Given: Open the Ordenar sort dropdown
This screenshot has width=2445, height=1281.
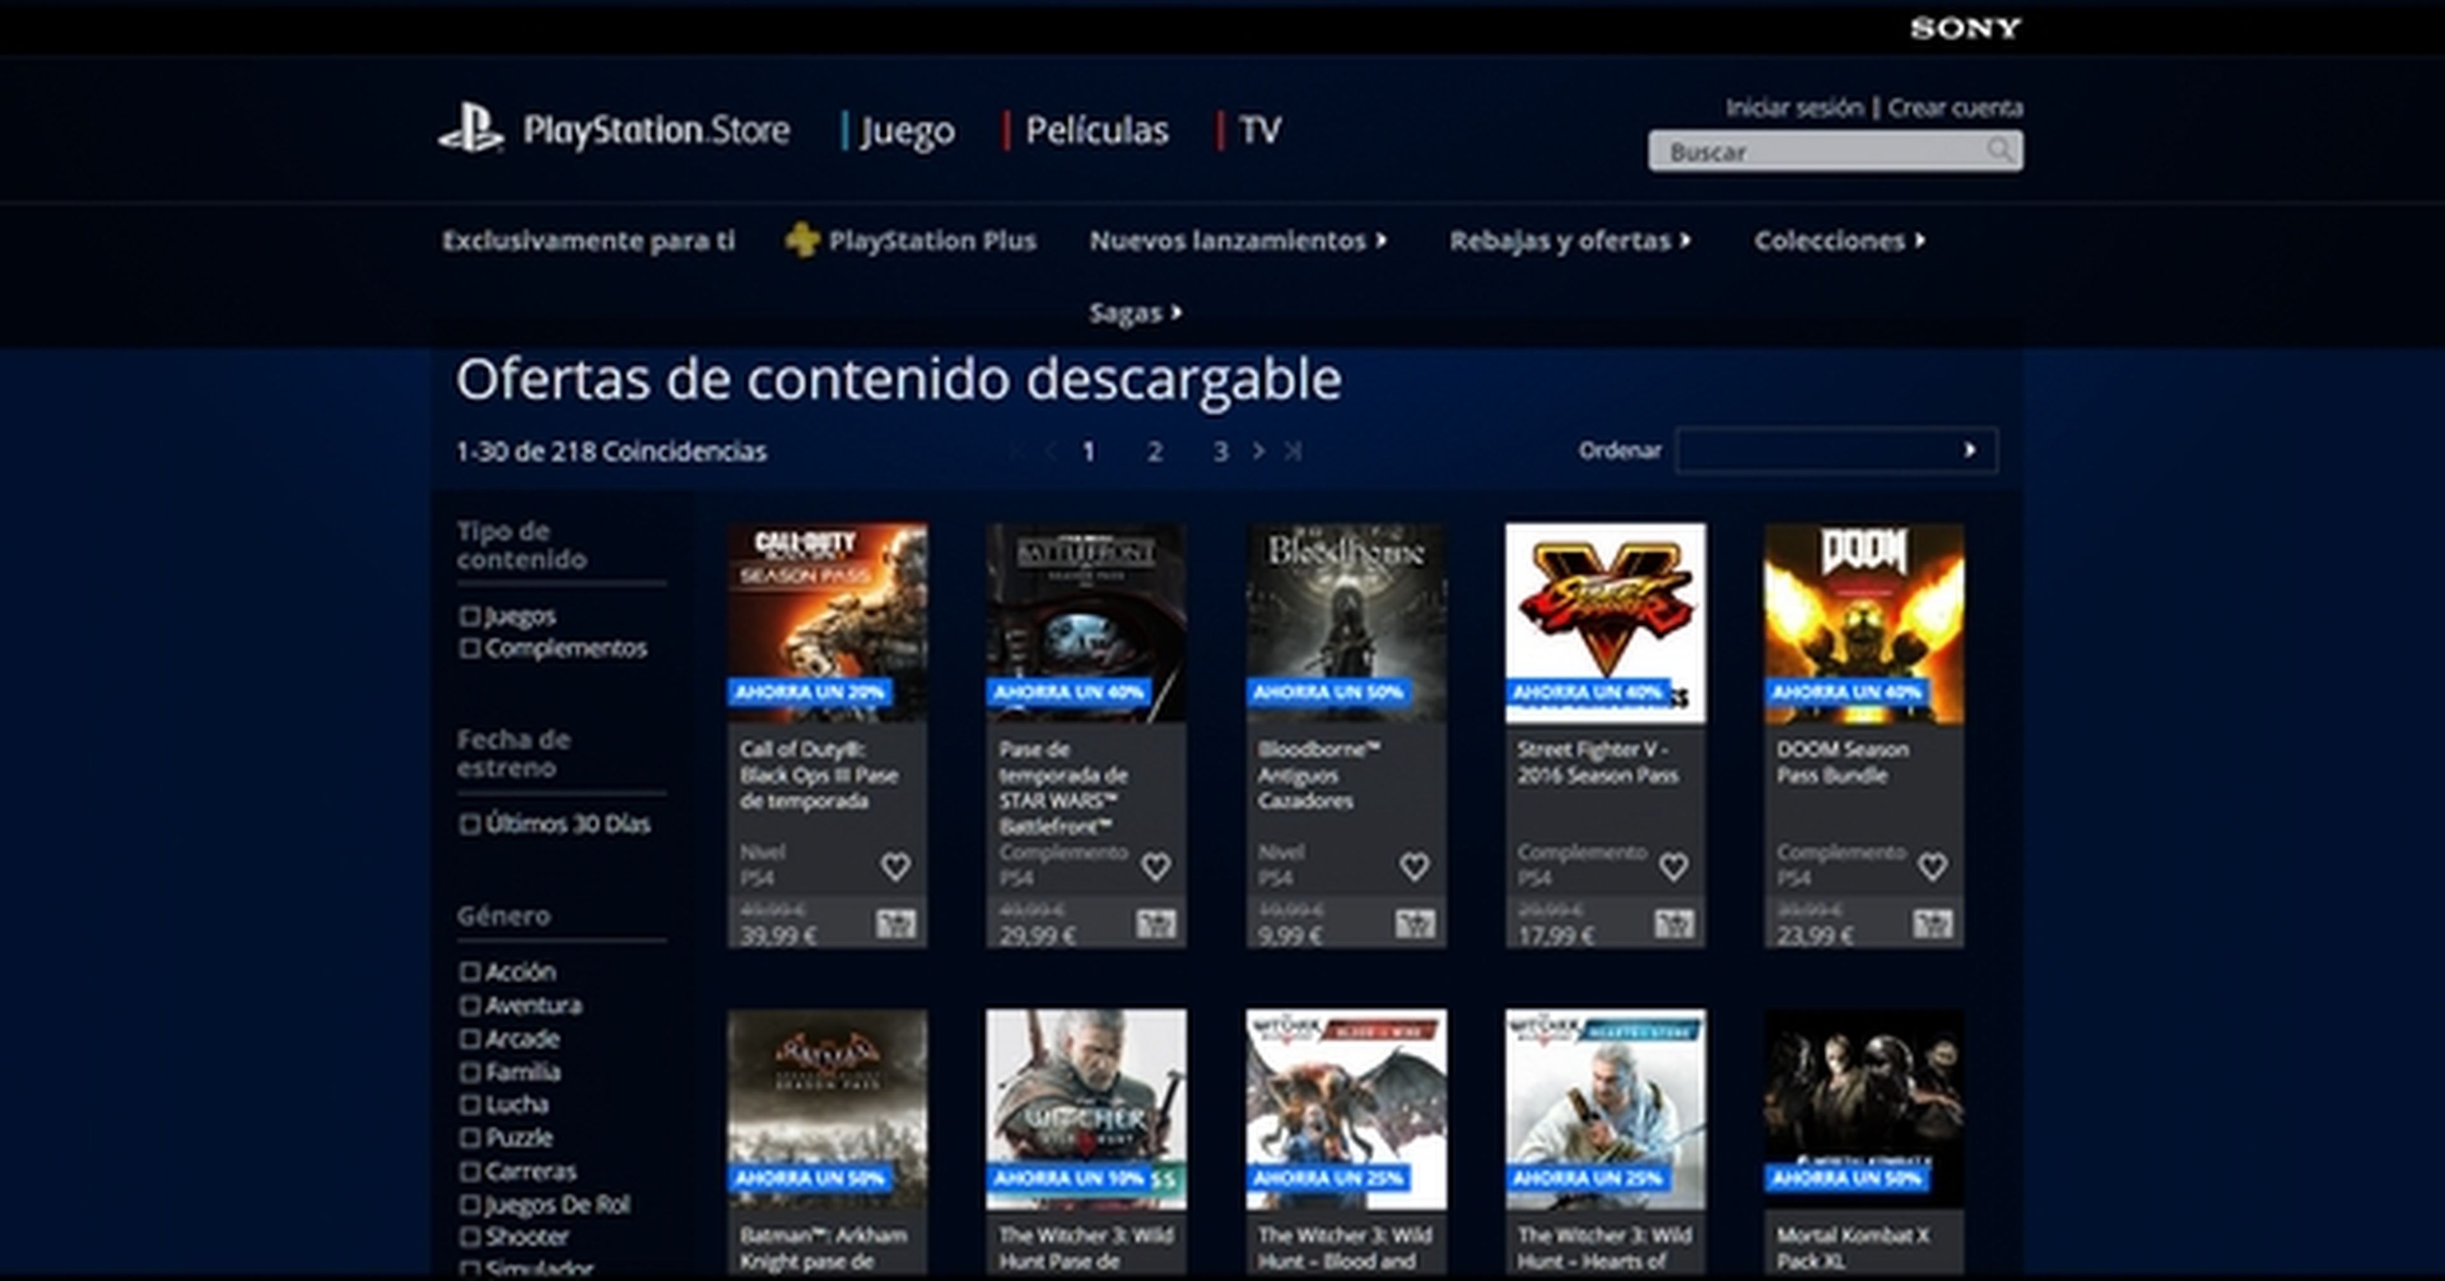Looking at the screenshot, I should coord(1836,451).
